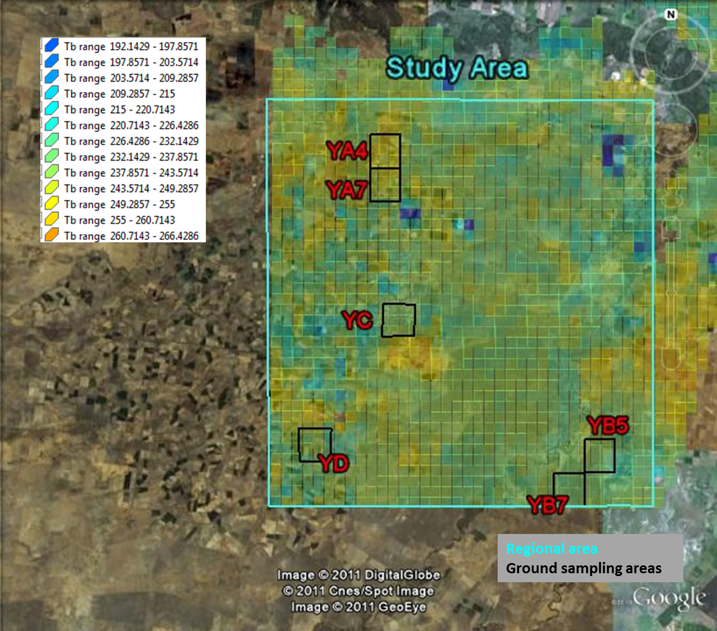
Task: Click the Ground sampling areas legend text
Action: (583, 568)
